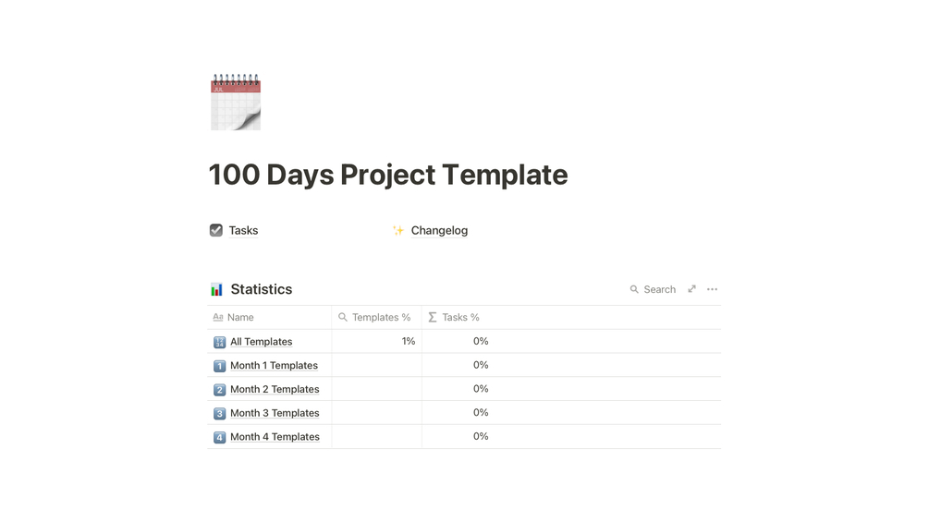Viewport: 929px width, 522px height.
Task: Click the calendar page icon
Action: point(236,103)
